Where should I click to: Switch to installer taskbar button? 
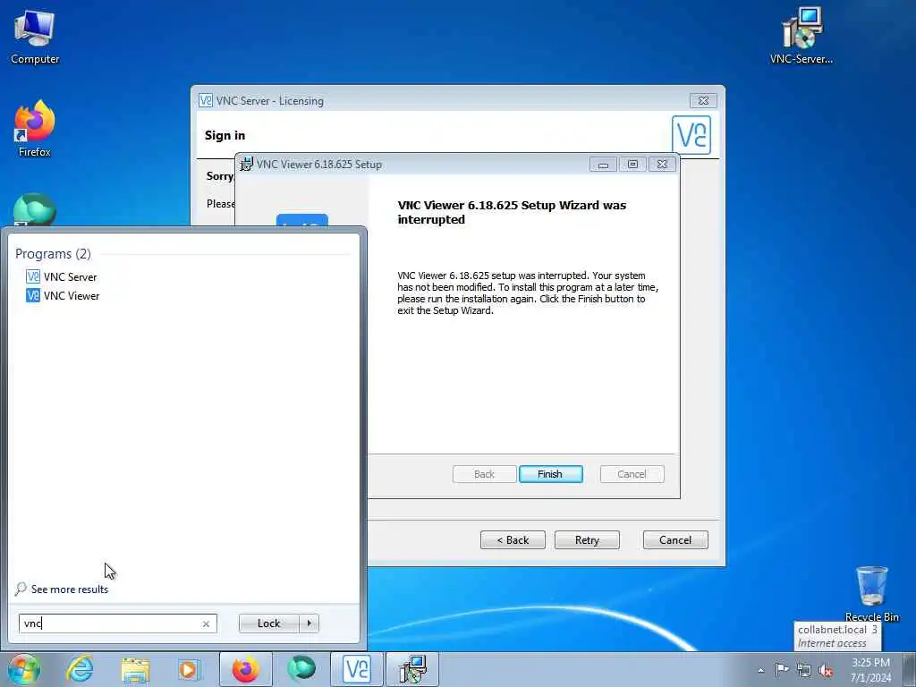tap(412, 669)
